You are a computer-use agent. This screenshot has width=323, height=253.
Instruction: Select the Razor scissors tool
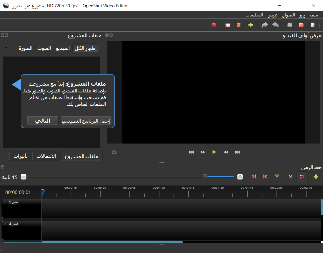click(290, 177)
